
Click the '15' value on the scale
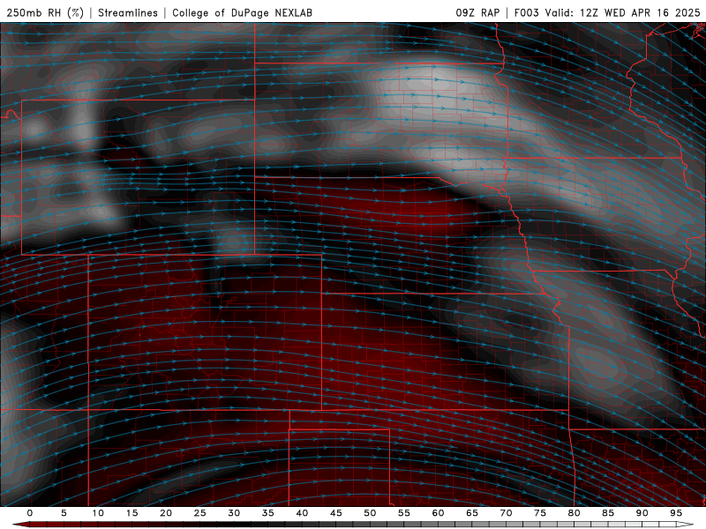[131, 513]
